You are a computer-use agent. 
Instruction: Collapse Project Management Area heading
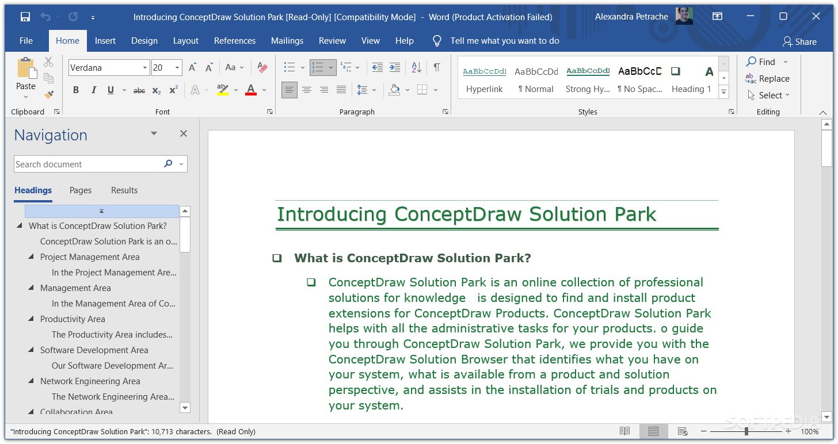[31, 257]
